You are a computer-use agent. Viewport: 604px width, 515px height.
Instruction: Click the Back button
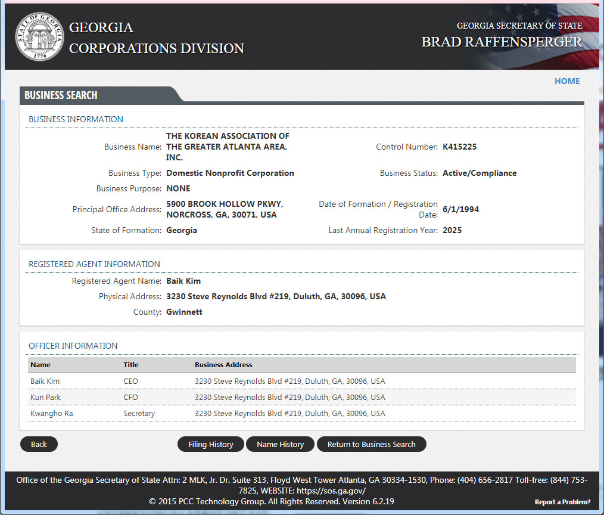point(39,444)
